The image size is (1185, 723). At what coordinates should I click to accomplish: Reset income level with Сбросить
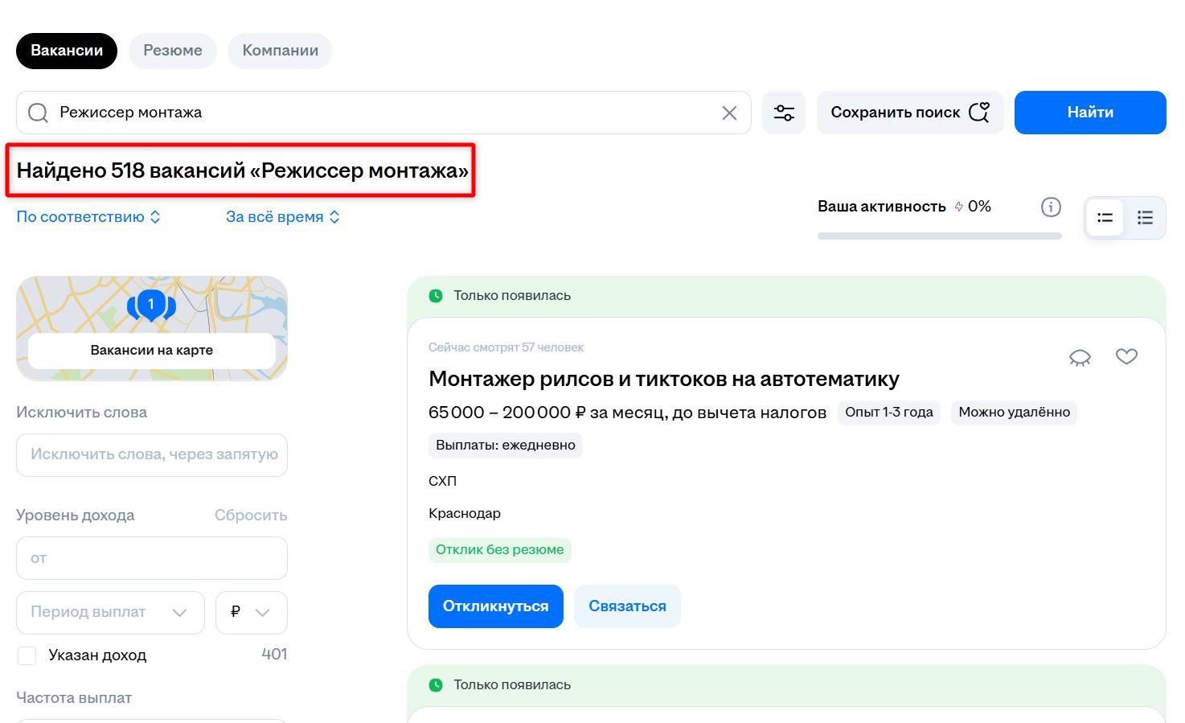point(251,516)
